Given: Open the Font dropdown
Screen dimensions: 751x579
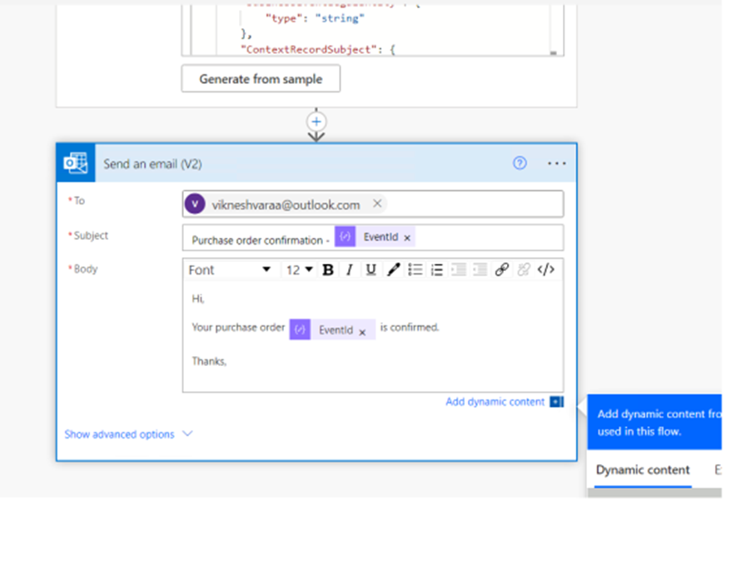Looking at the screenshot, I should (x=230, y=270).
